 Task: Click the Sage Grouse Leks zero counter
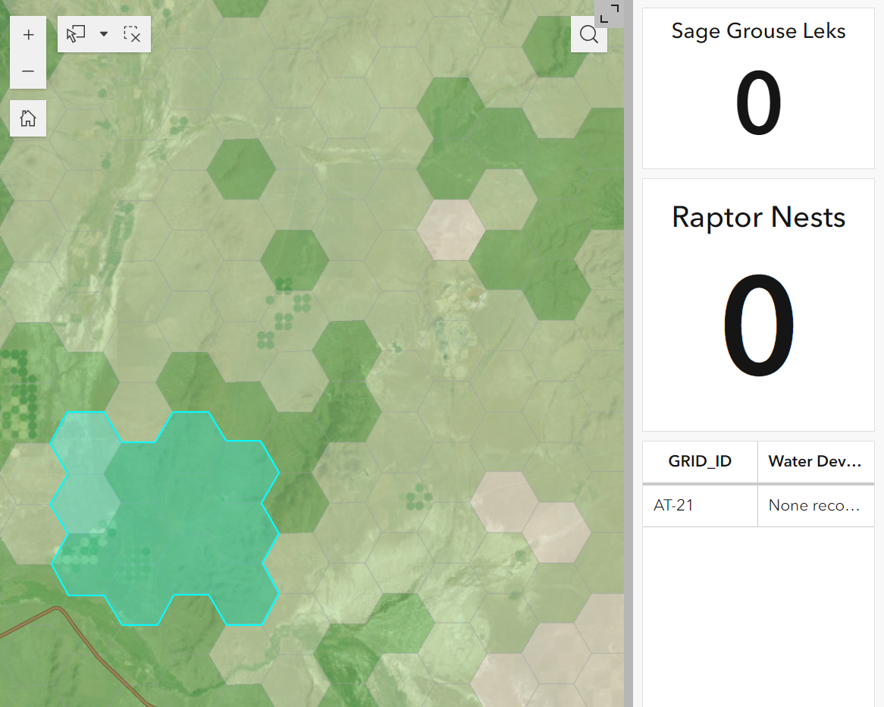point(758,102)
